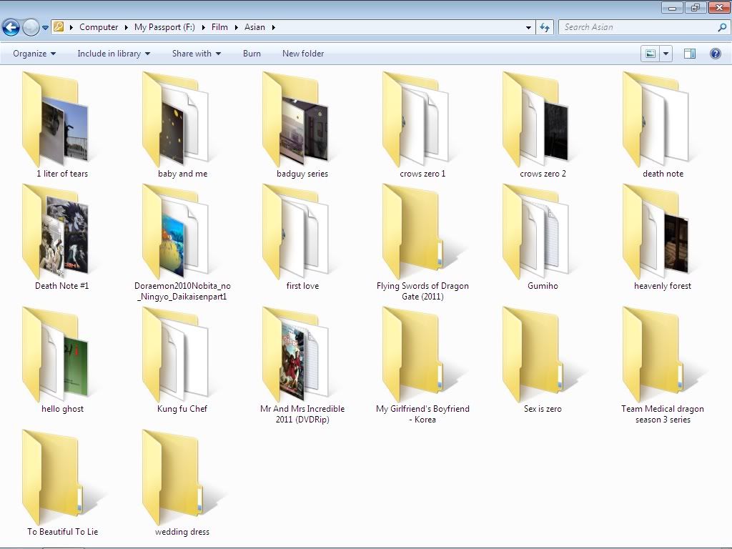Screen dimensions: 732x549
Task: Expand the arrow after 'Computer' in the address bar
Action: click(126, 28)
